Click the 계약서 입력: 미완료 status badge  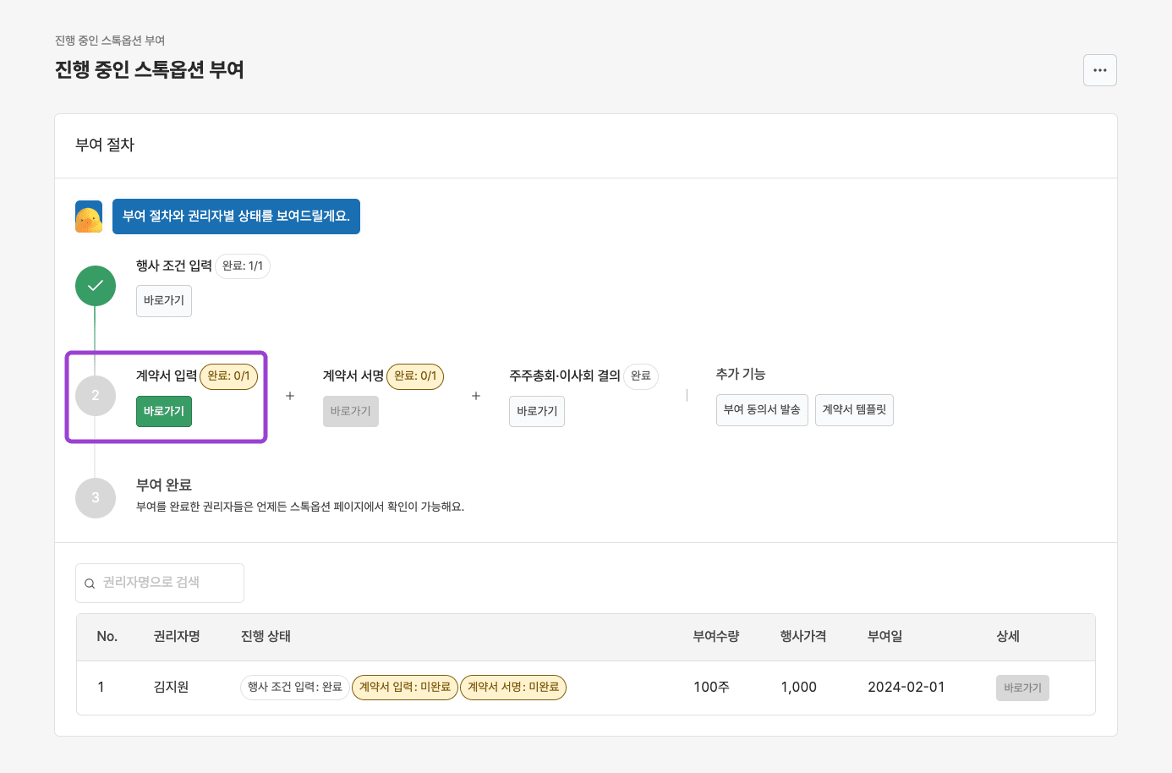tap(404, 688)
